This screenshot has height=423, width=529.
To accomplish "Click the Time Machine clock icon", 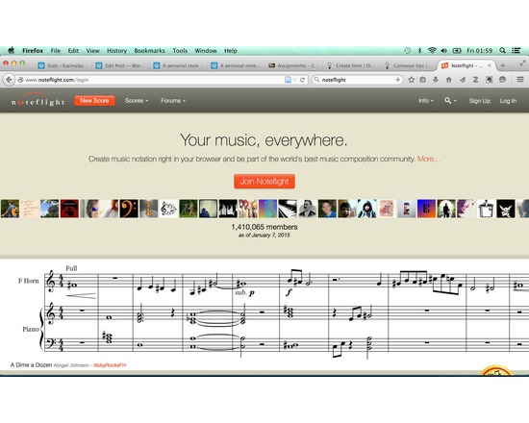I will pyautogui.click(x=408, y=51).
